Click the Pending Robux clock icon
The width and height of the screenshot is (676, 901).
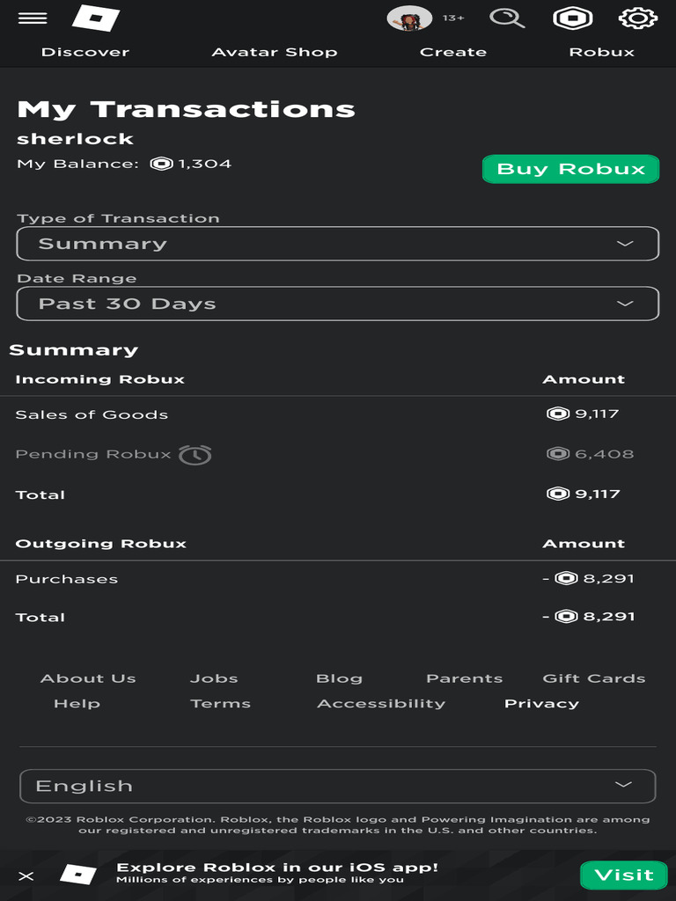point(195,455)
